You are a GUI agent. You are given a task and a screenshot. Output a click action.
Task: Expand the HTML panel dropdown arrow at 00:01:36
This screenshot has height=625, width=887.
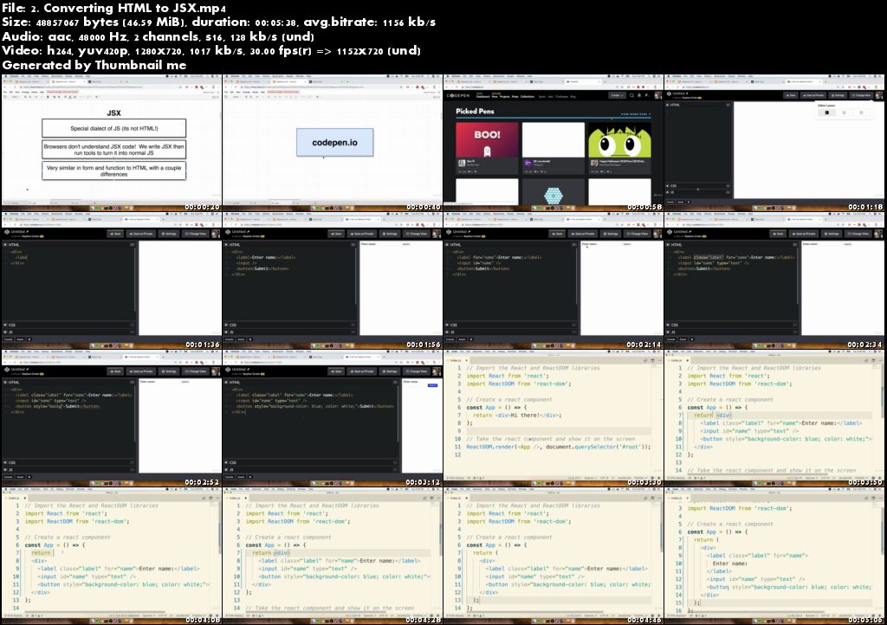pos(131,244)
